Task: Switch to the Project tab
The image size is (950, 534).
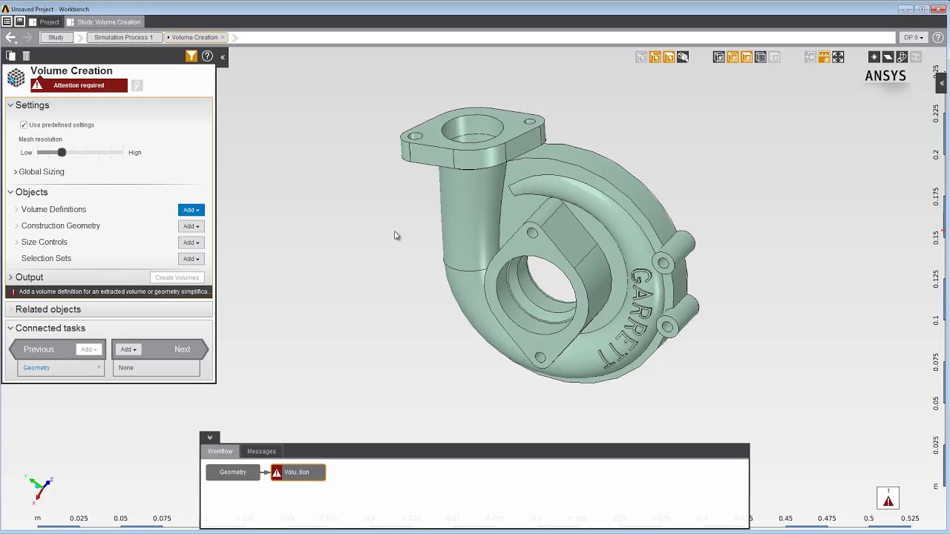Action: click(x=44, y=22)
